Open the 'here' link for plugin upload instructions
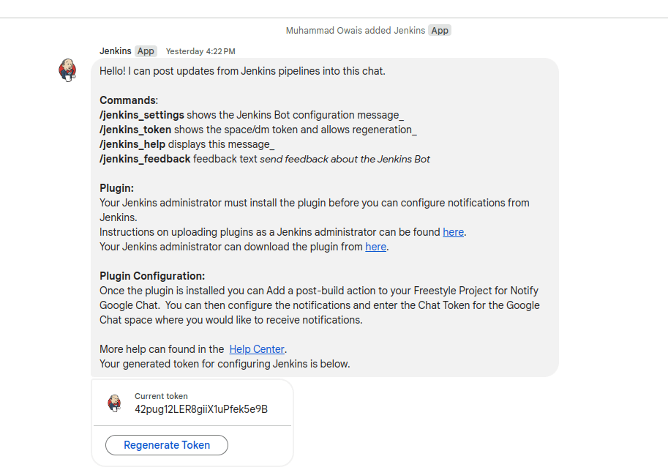Viewport: 668px width, 470px height. pyautogui.click(x=453, y=232)
